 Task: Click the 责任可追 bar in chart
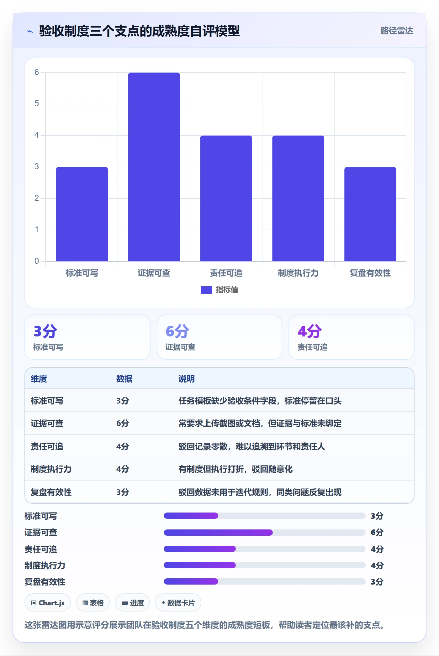(x=226, y=198)
